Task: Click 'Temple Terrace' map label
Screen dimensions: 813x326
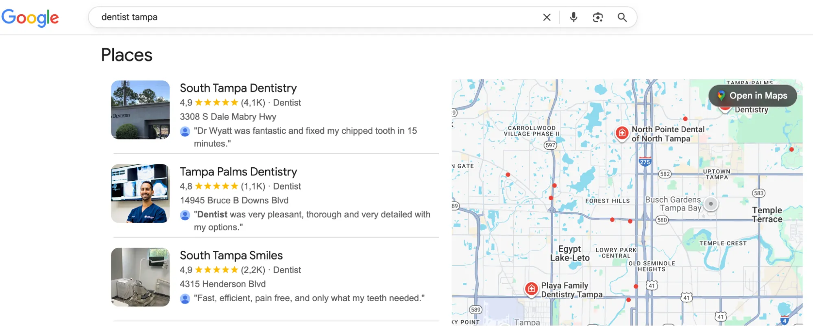Action: click(767, 214)
